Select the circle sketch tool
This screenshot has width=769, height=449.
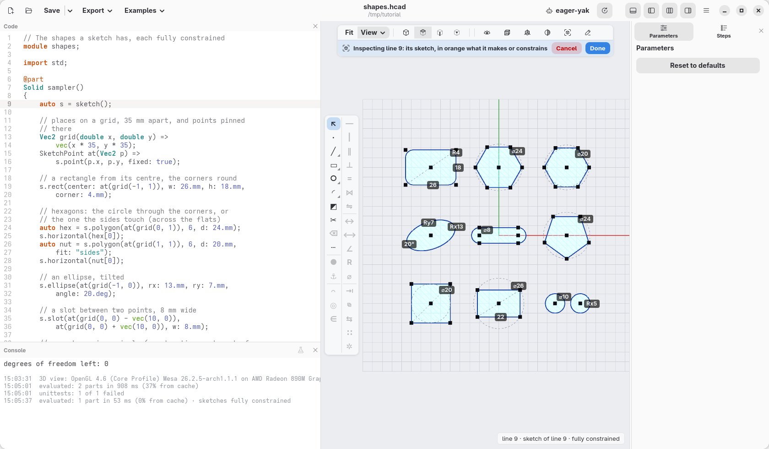[333, 179]
